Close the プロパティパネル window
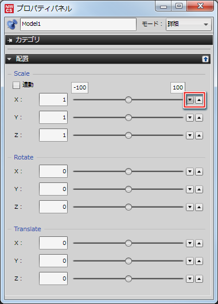218x304 pixels. click(x=200, y=6)
